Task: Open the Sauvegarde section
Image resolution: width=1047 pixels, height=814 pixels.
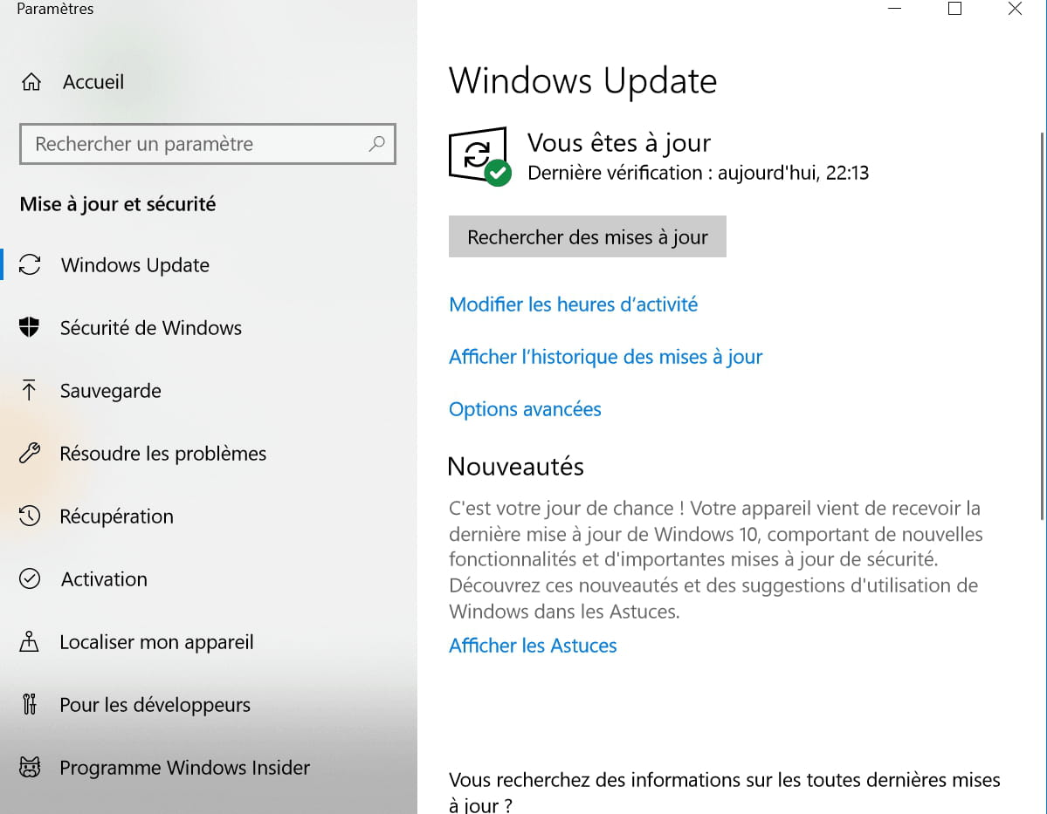Action: 110,390
